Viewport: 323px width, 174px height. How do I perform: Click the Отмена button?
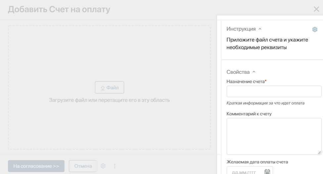pos(83,166)
